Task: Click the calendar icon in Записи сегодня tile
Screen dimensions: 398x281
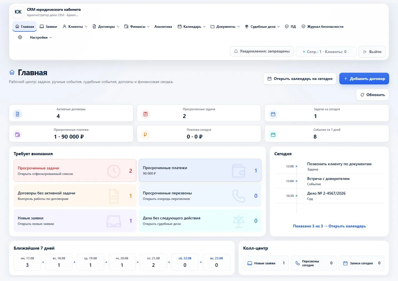Action: tap(345, 263)
